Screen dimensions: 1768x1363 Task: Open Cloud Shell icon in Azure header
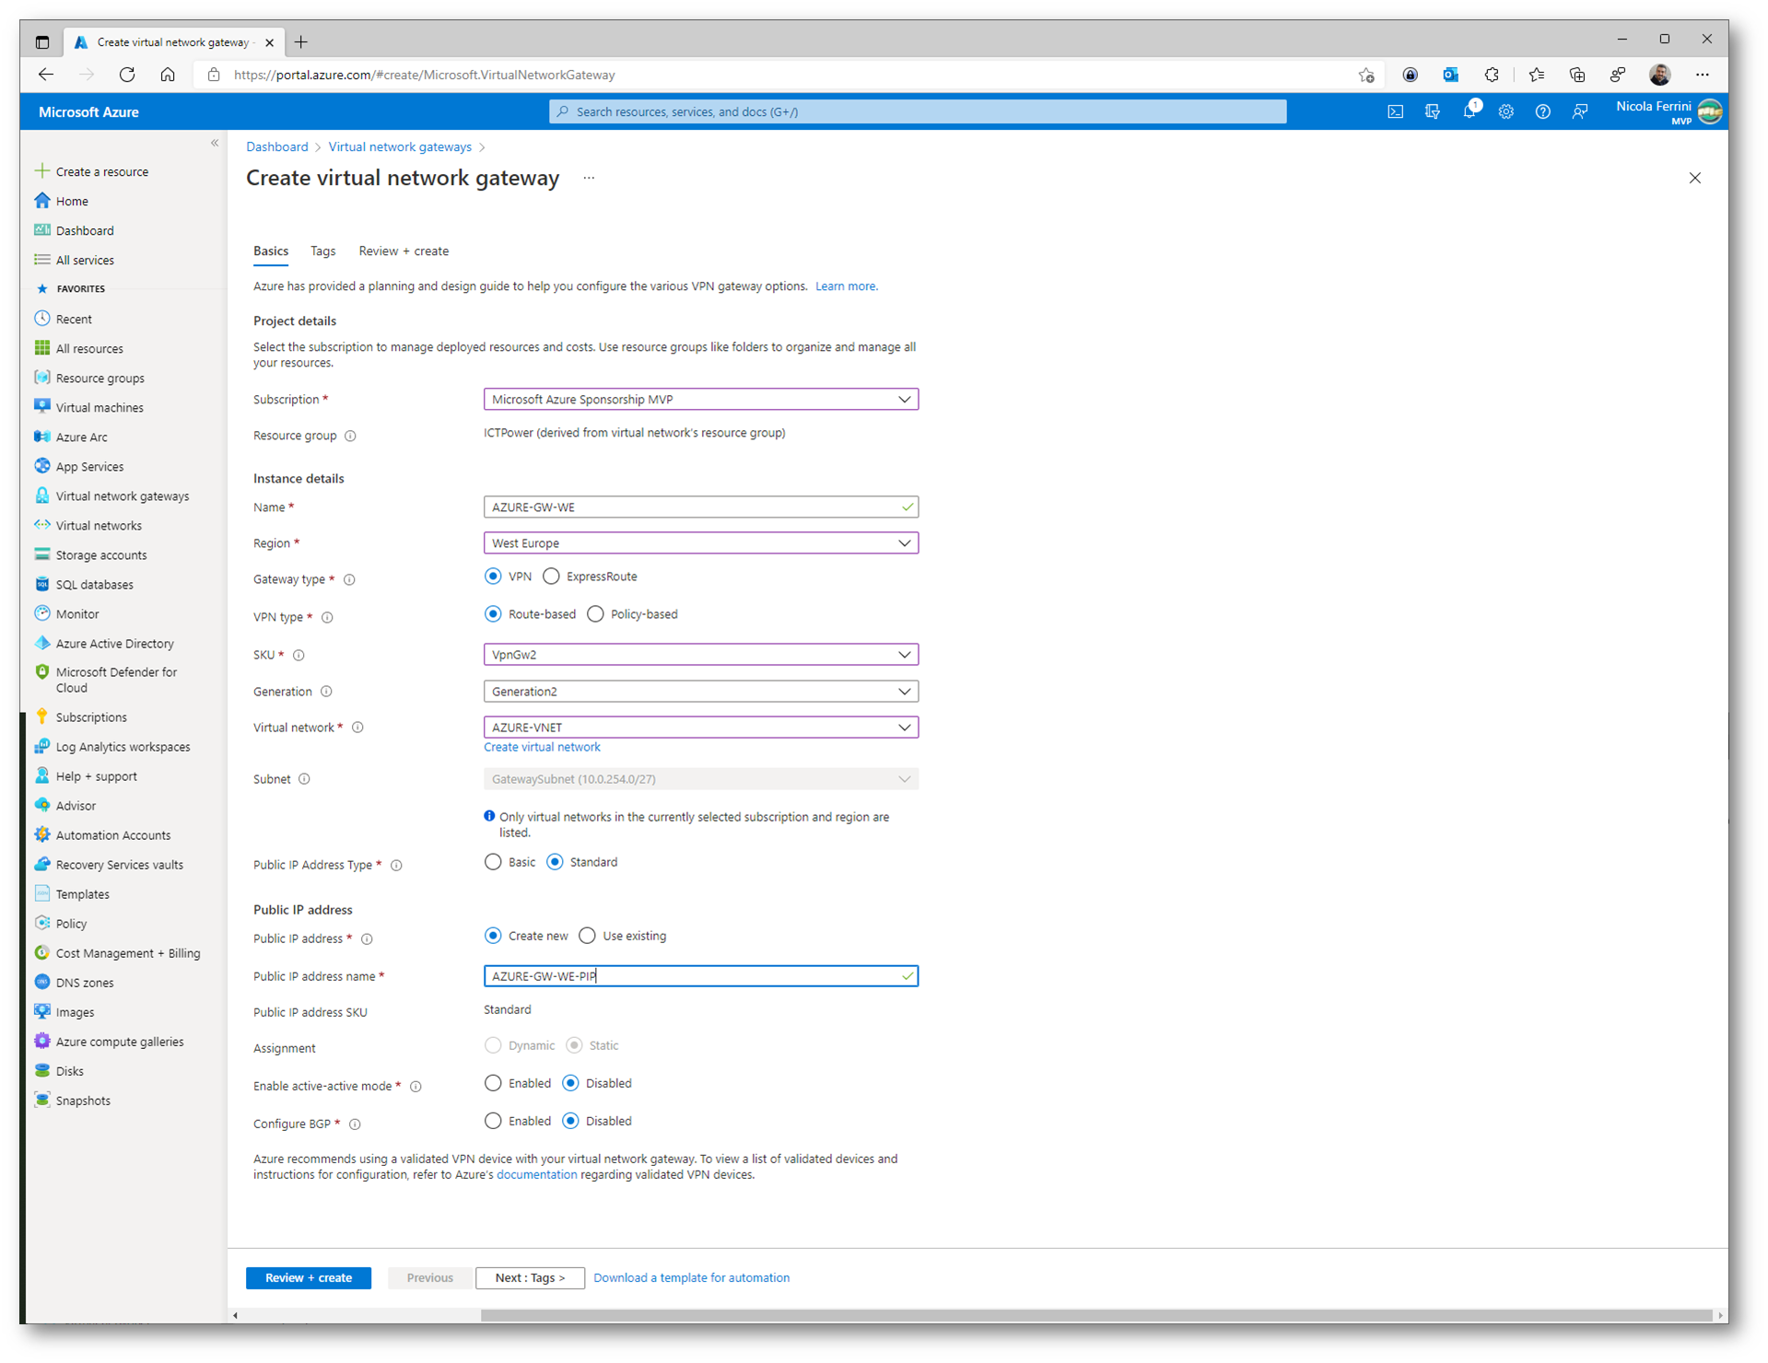[1395, 111]
